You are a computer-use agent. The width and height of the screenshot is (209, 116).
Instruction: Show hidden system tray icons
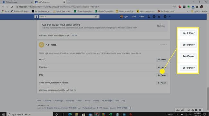pyautogui.click(x=177, y=114)
